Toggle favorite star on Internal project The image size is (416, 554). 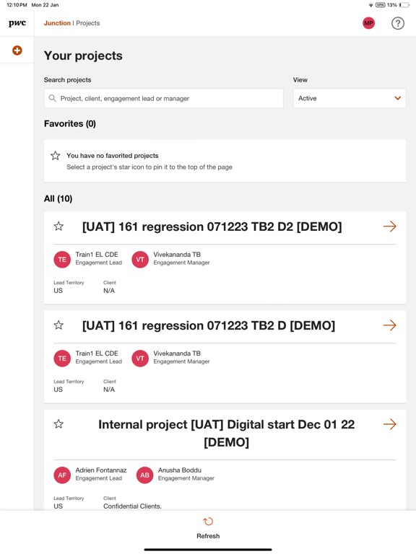(x=58, y=424)
